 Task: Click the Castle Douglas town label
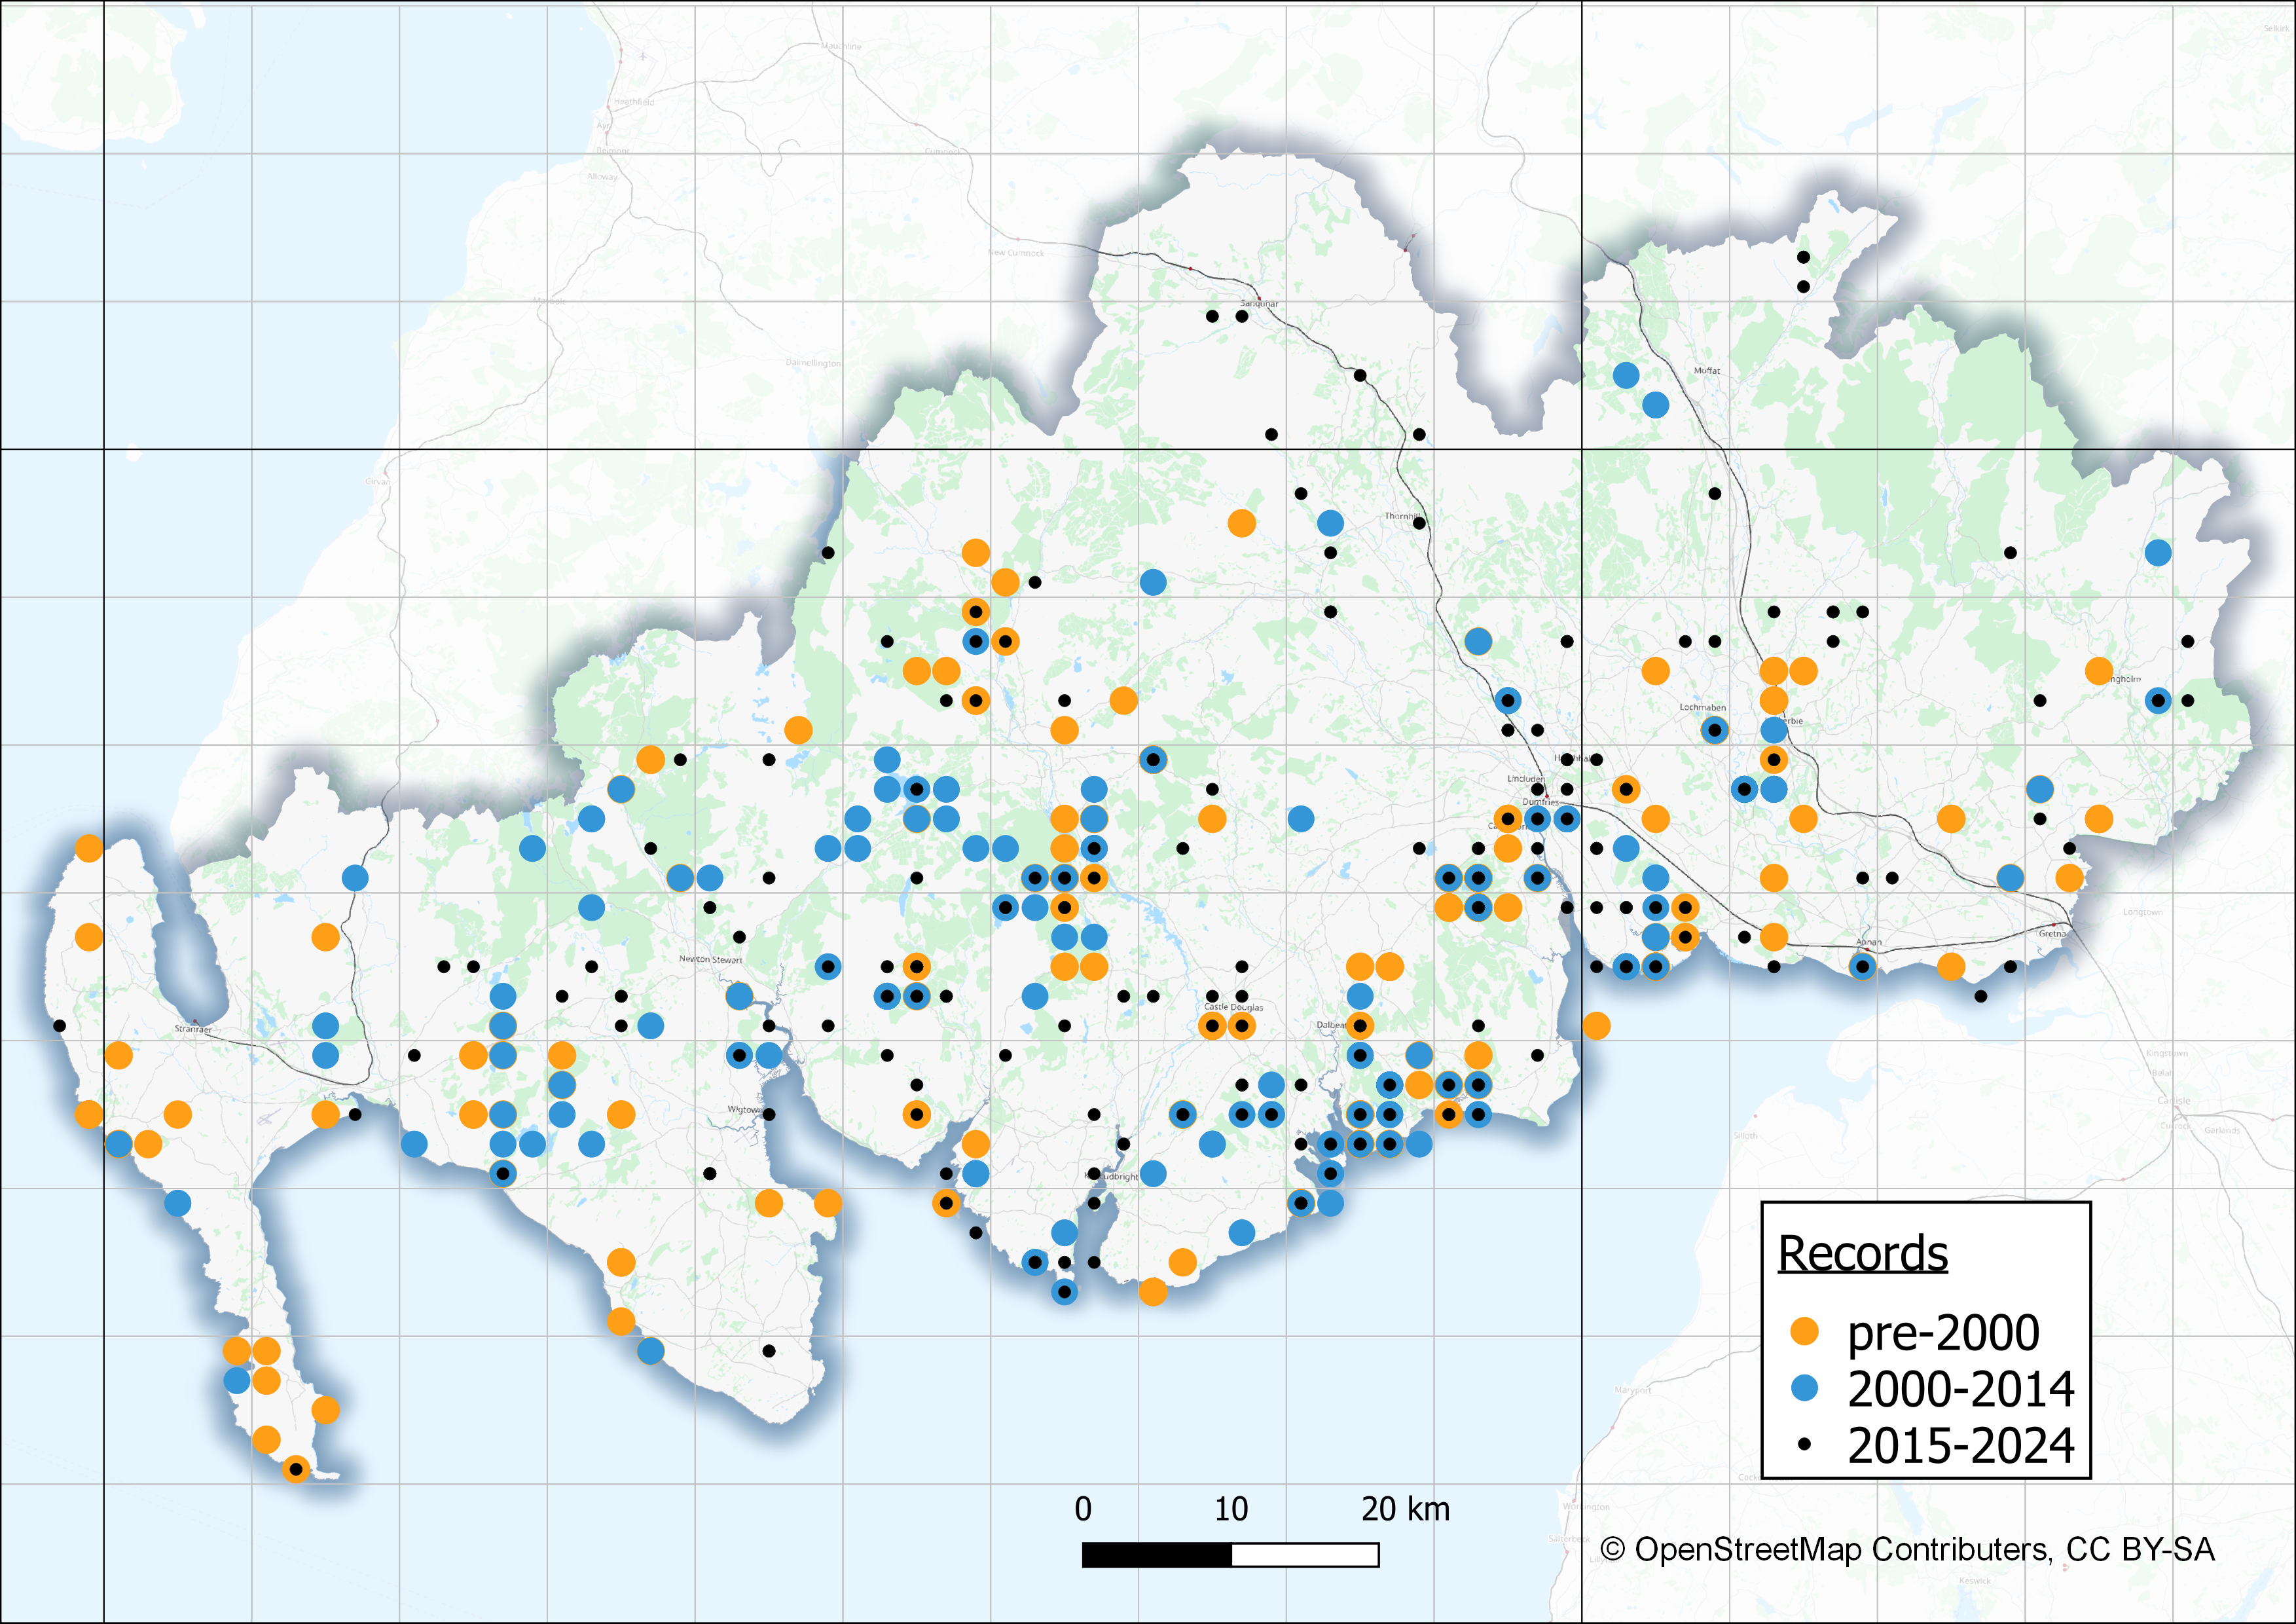point(1233,1007)
